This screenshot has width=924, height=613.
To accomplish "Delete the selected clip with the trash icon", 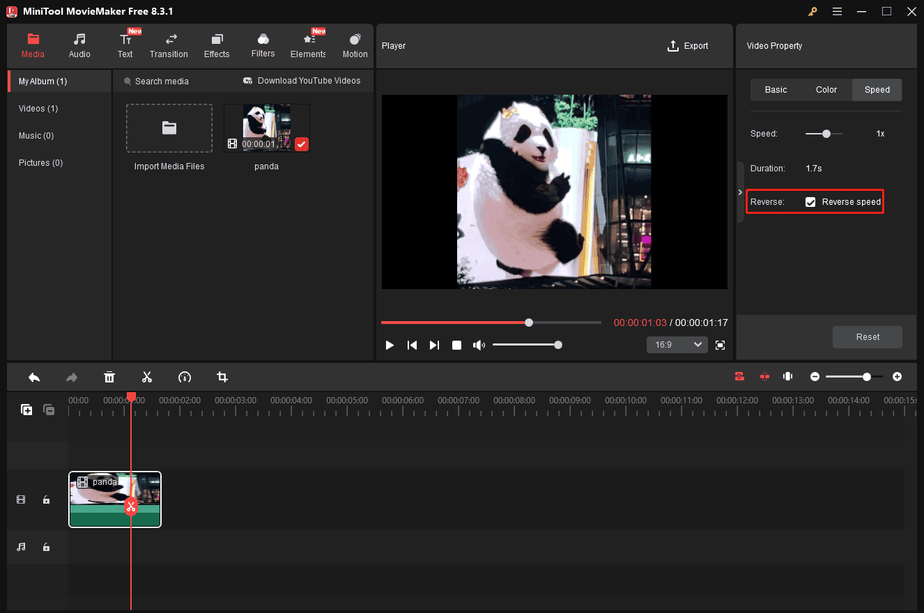I will (x=109, y=377).
